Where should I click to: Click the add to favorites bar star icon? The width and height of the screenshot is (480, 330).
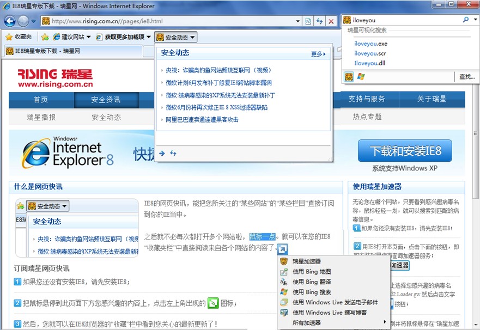(x=45, y=37)
